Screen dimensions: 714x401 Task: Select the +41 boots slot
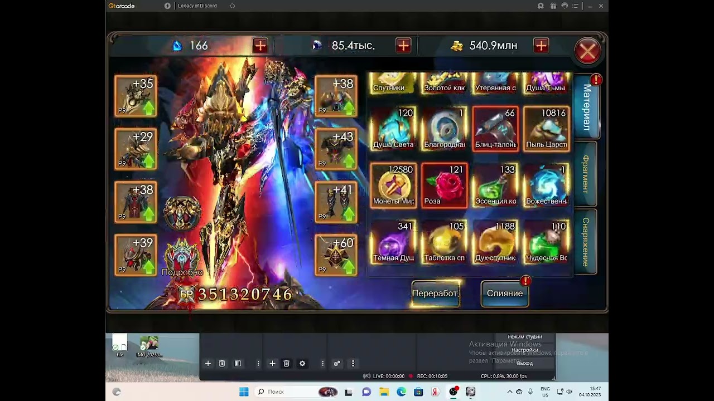(x=336, y=202)
